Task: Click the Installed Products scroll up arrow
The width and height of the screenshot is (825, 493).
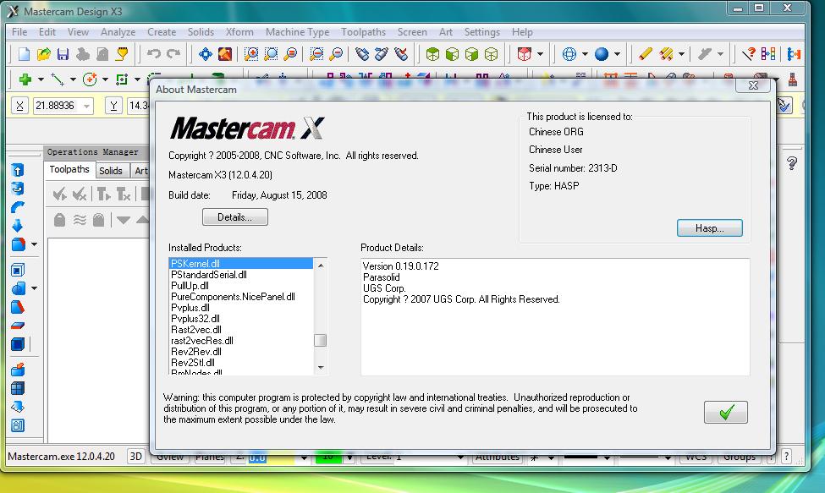Action: (321, 266)
